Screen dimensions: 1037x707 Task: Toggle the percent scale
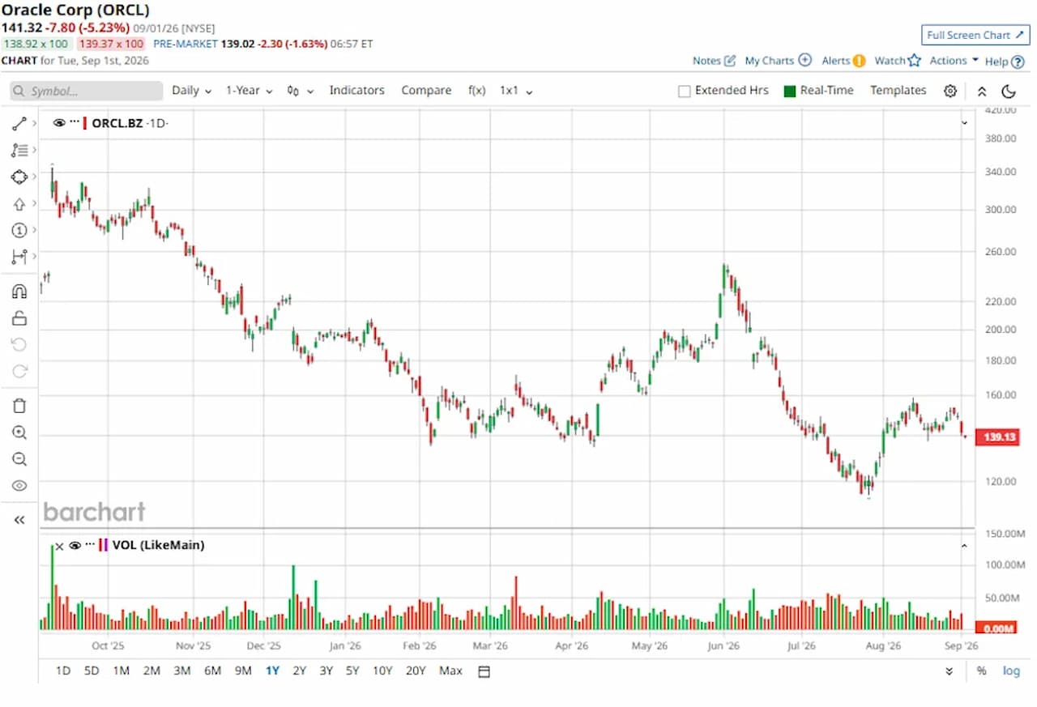pos(982,671)
